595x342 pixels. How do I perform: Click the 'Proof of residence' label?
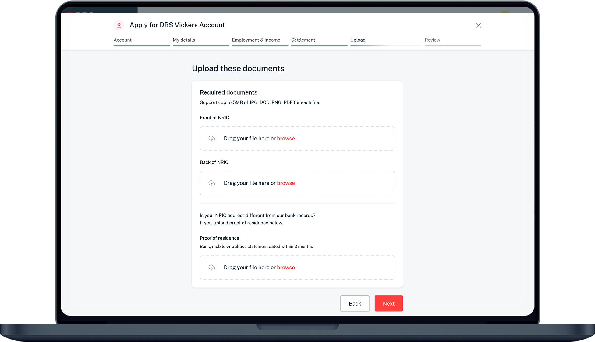[x=219, y=238]
